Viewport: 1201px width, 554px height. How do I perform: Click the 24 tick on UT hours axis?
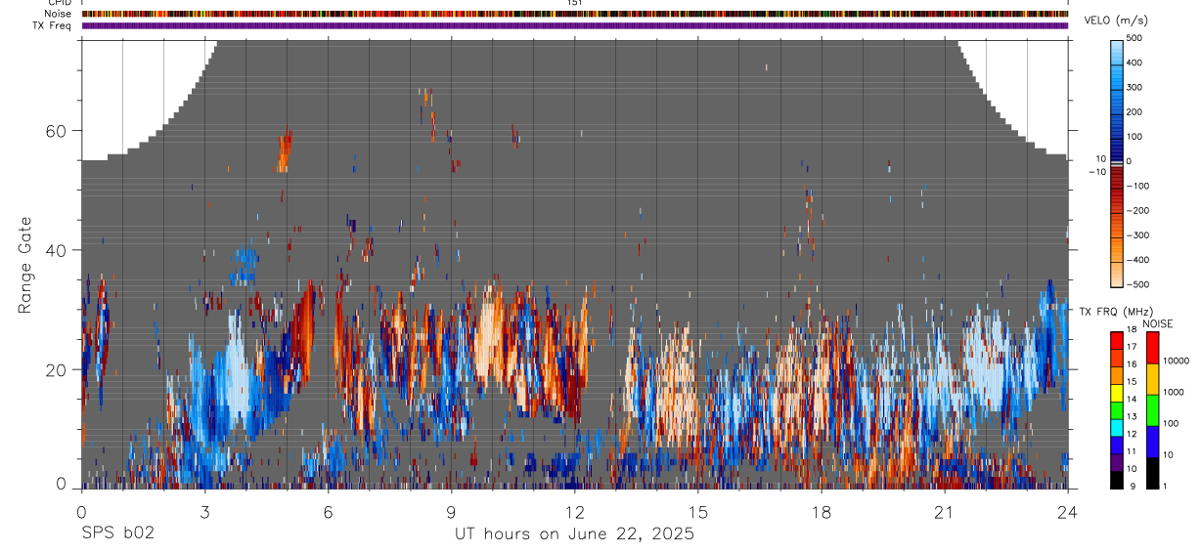tap(1068, 511)
